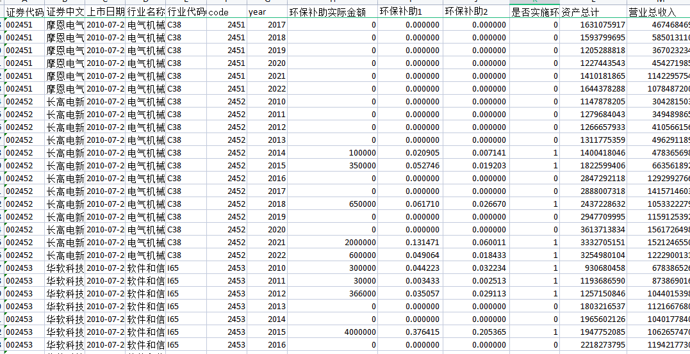
Task: Select asset total cell 1147878205
Action: coord(594,101)
